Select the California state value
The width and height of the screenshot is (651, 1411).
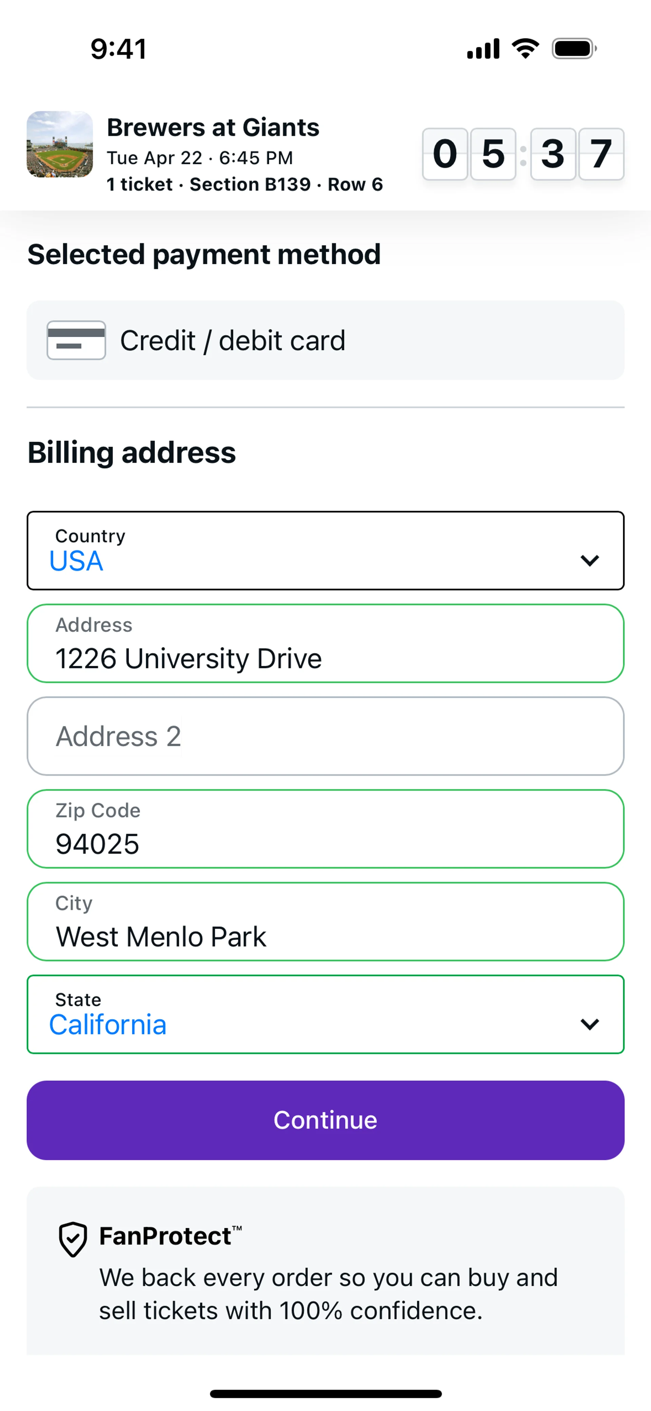click(x=108, y=1025)
